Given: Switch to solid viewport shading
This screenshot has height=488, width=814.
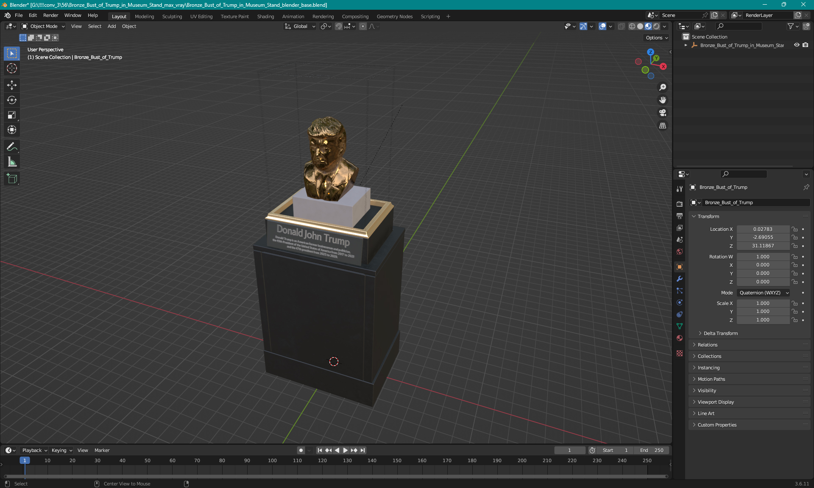Looking at the screenshot, I should pyautogui.click(x=640, y=26).
